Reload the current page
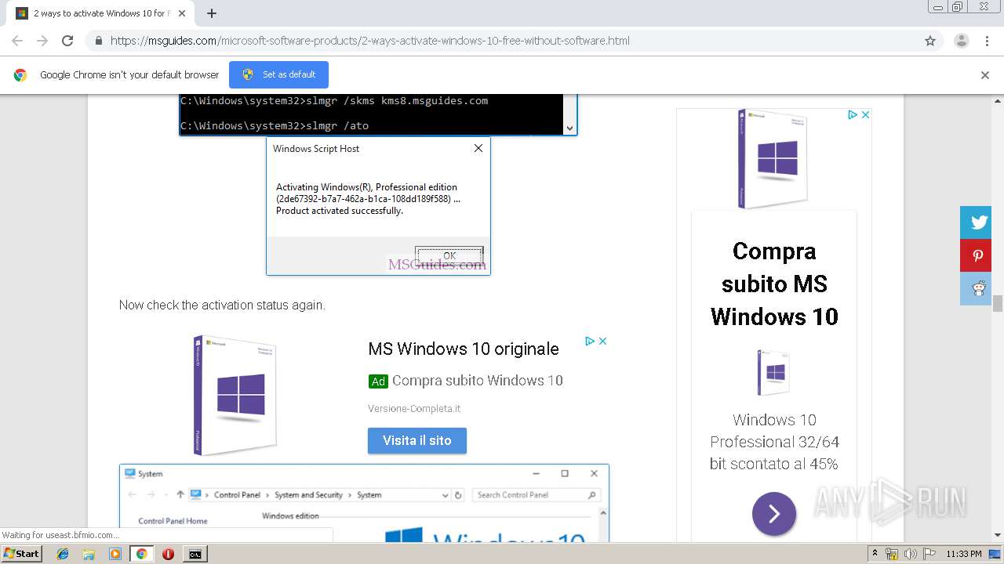 click(x=67, y=41)
